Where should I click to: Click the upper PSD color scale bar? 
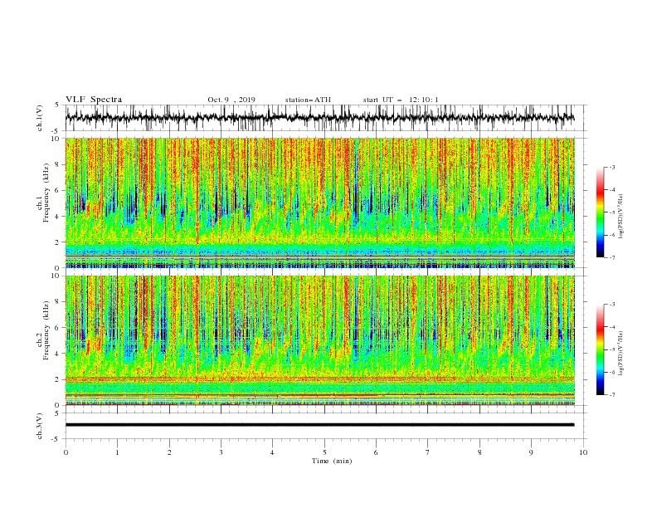tap(600, 212)
